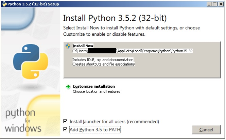This screenshot has height=140, width=226.
Task: Select "Choose location and features" description
Action: 96,91
